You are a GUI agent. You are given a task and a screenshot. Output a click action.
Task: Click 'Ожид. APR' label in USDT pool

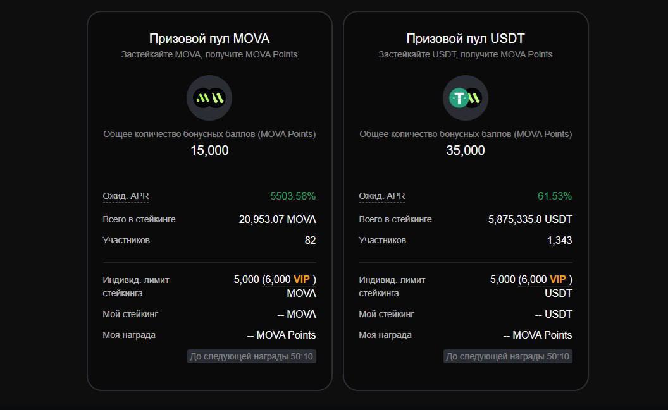click(382, 196)
